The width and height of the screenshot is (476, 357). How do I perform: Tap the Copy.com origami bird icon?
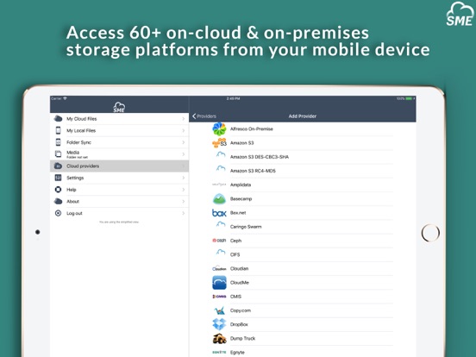pos(219,310)
